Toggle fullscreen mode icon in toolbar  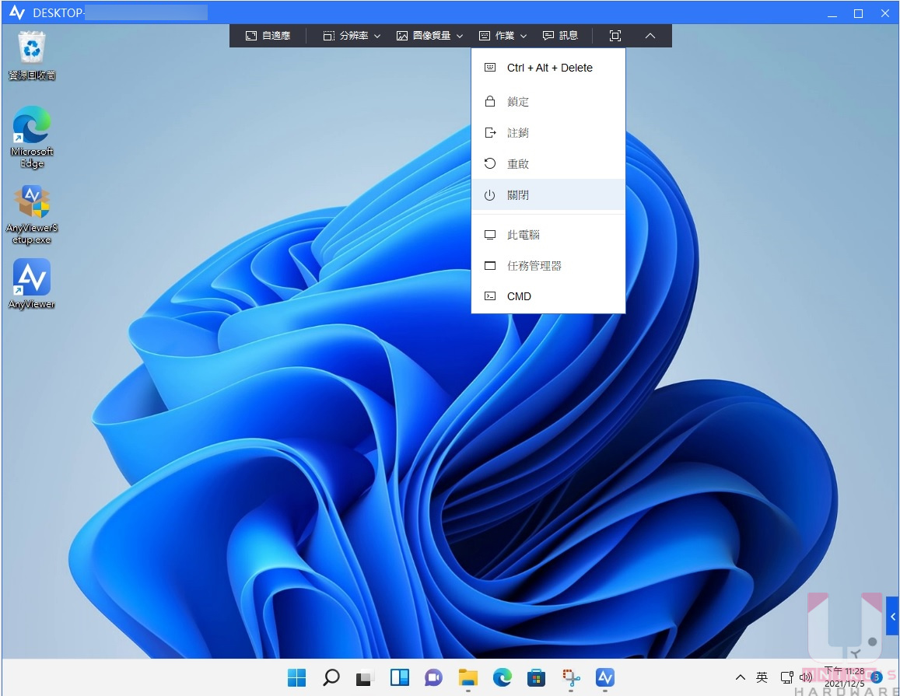pos(615,36)
